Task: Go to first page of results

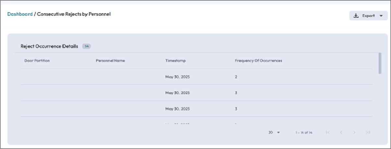Action: [328, 132]
